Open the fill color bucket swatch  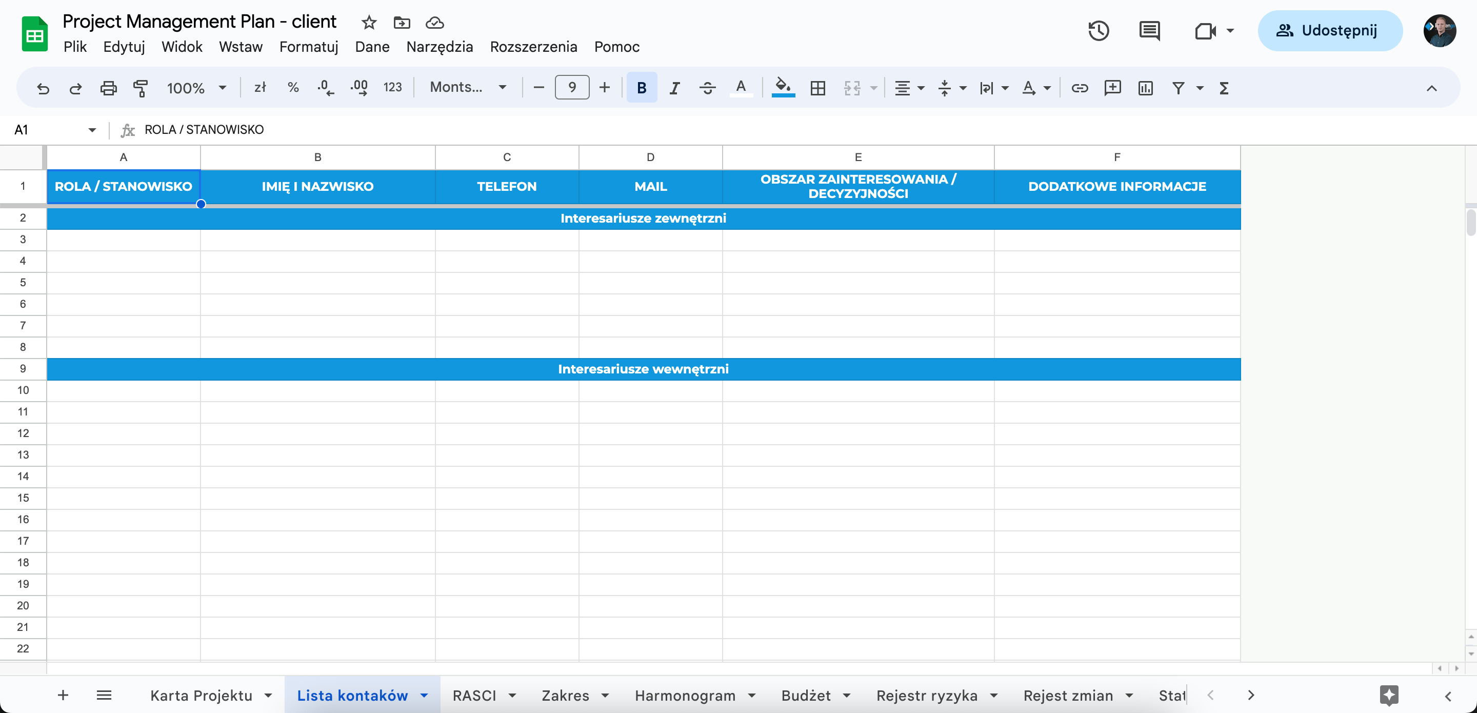pos(783,88)
